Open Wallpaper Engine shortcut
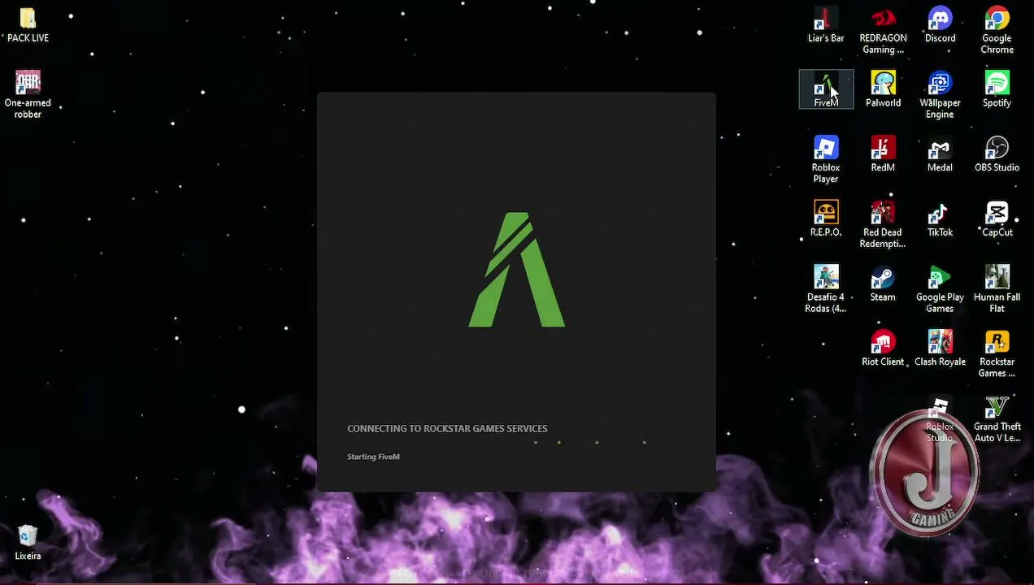This screenshot has height=585, width=1034. (940, 95)
